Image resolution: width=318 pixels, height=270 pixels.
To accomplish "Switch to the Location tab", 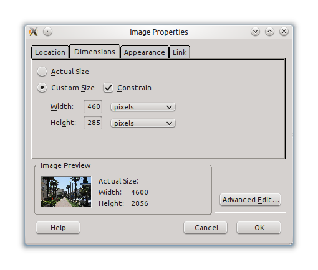I will (x=50, y=52).
